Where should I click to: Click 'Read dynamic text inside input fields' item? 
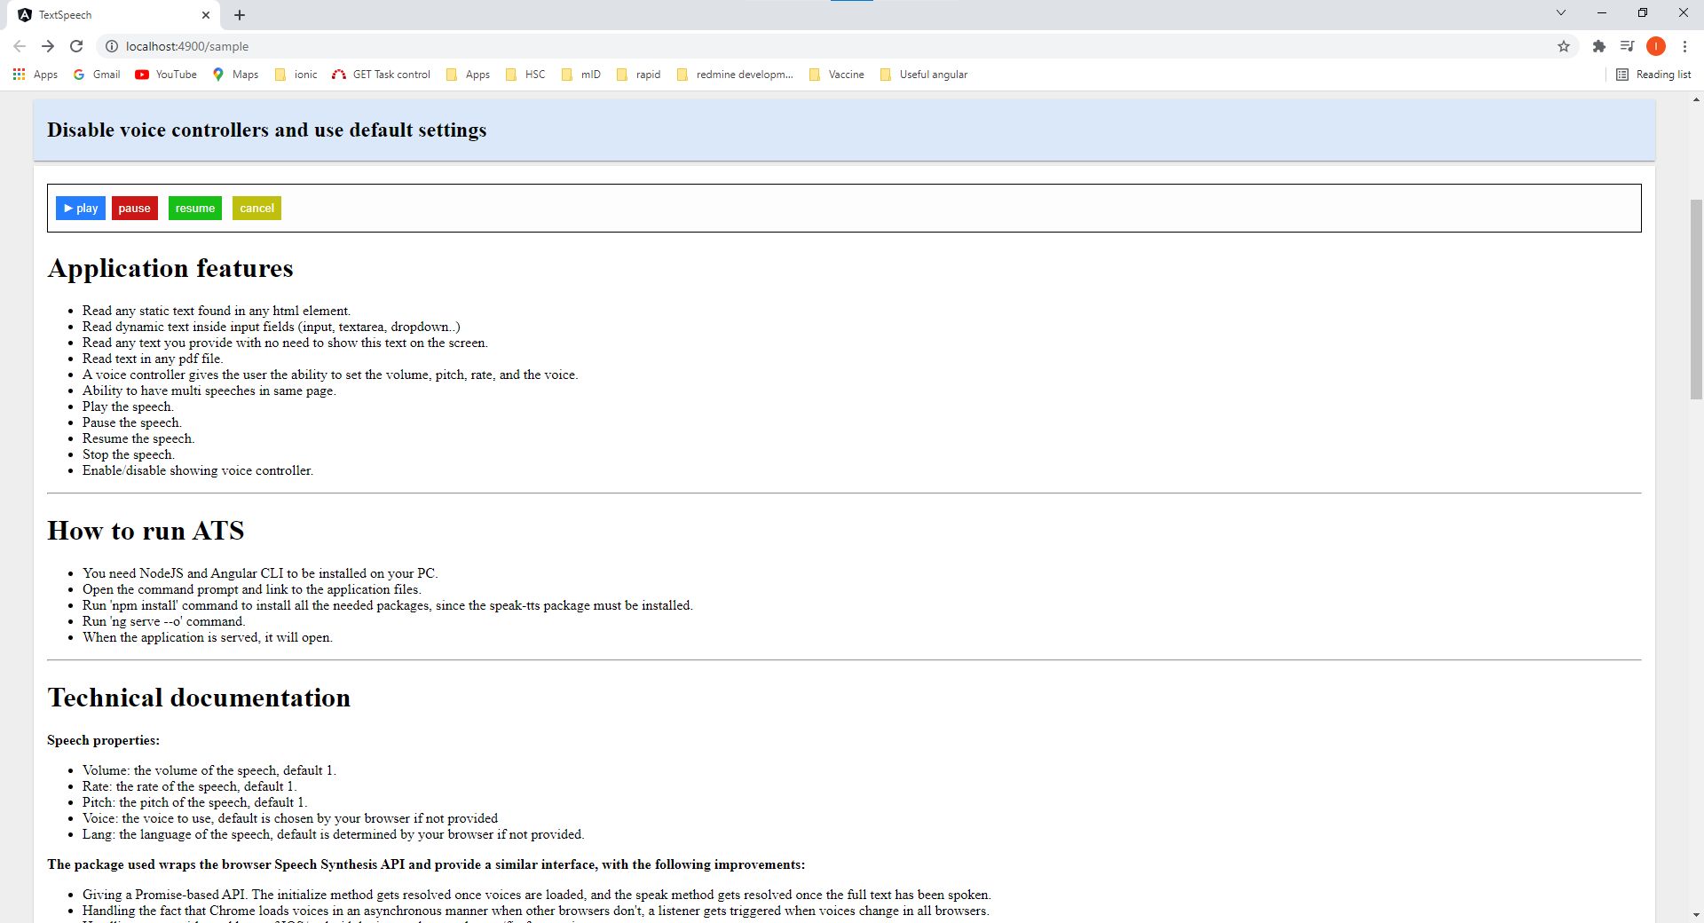coord(272,327)
